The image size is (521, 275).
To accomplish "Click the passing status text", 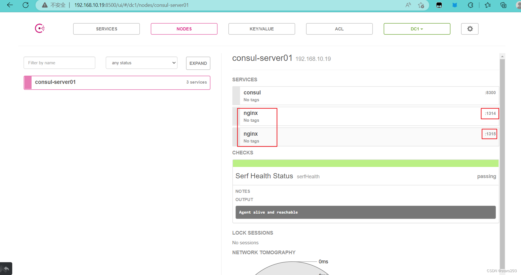I will point(487,176).
